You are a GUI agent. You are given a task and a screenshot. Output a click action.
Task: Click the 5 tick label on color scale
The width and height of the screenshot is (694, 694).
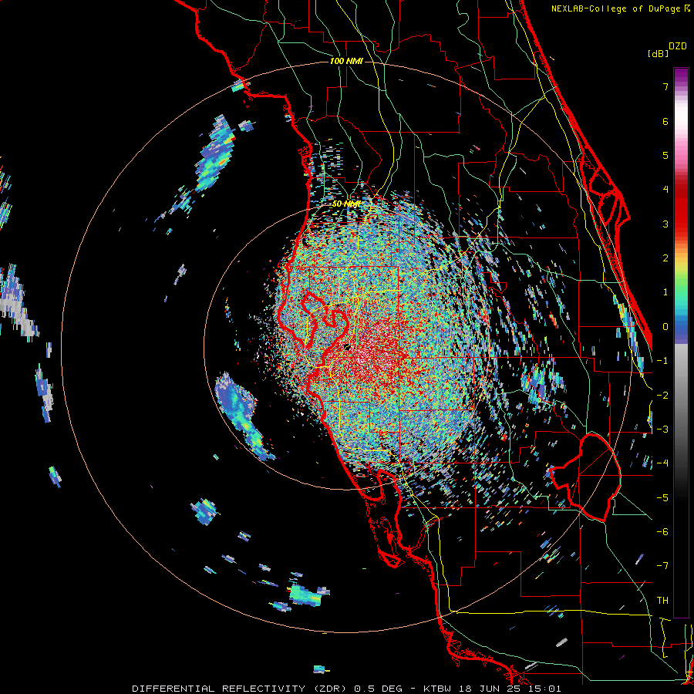tap(665, 155)
